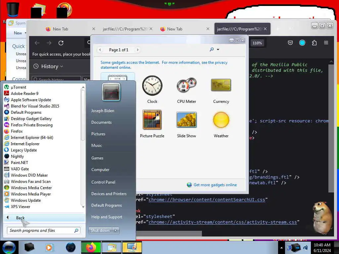Click Get more gadgets online link
Image resolution: width=339 pixels, height=254 pixels.
[x=215, y=185]
